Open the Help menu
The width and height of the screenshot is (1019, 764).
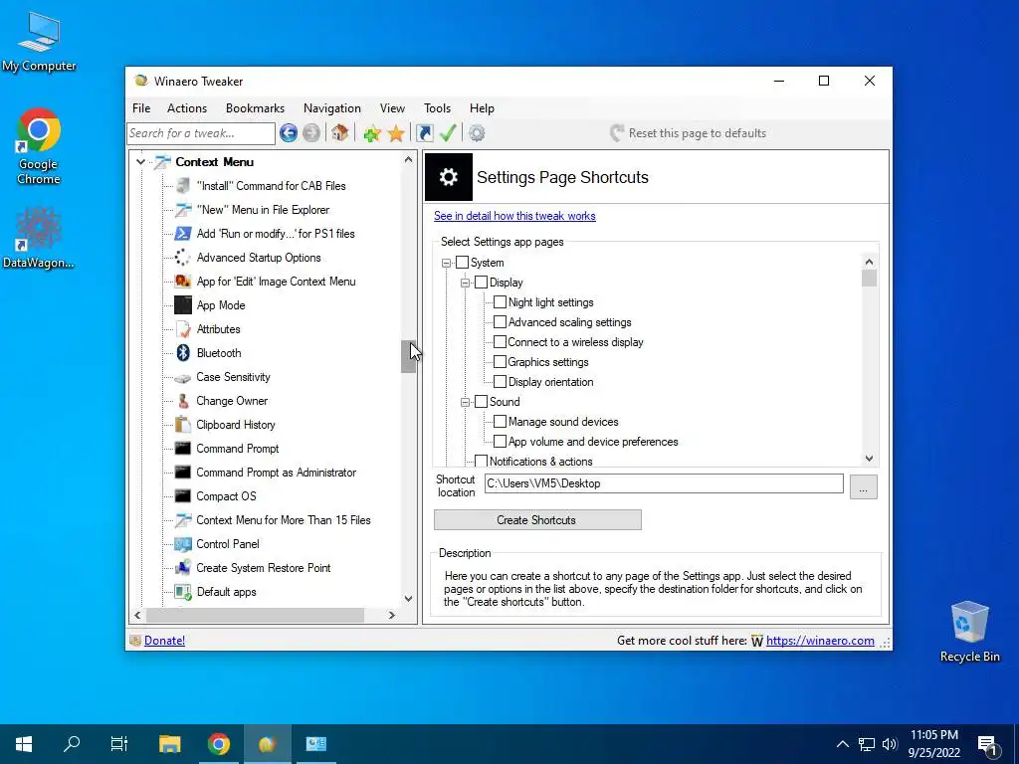[483, 108]
